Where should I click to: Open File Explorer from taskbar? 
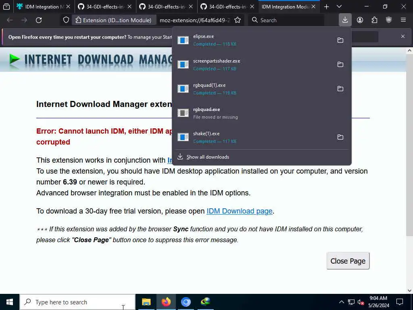(x=146, y=302)
